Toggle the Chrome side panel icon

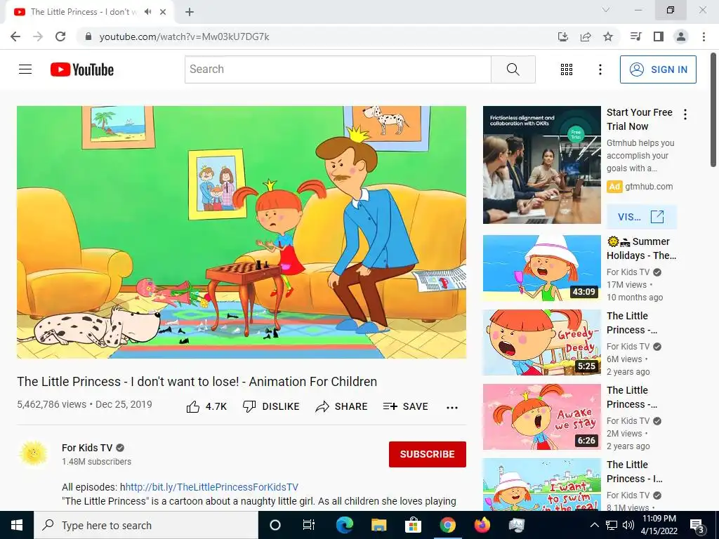tap(659, 36)
